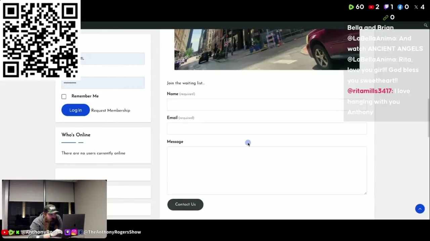This screenshot has width=430, height=241.
Task: Click the Twitch viewer count icon
Action: [x=386, y=7]
